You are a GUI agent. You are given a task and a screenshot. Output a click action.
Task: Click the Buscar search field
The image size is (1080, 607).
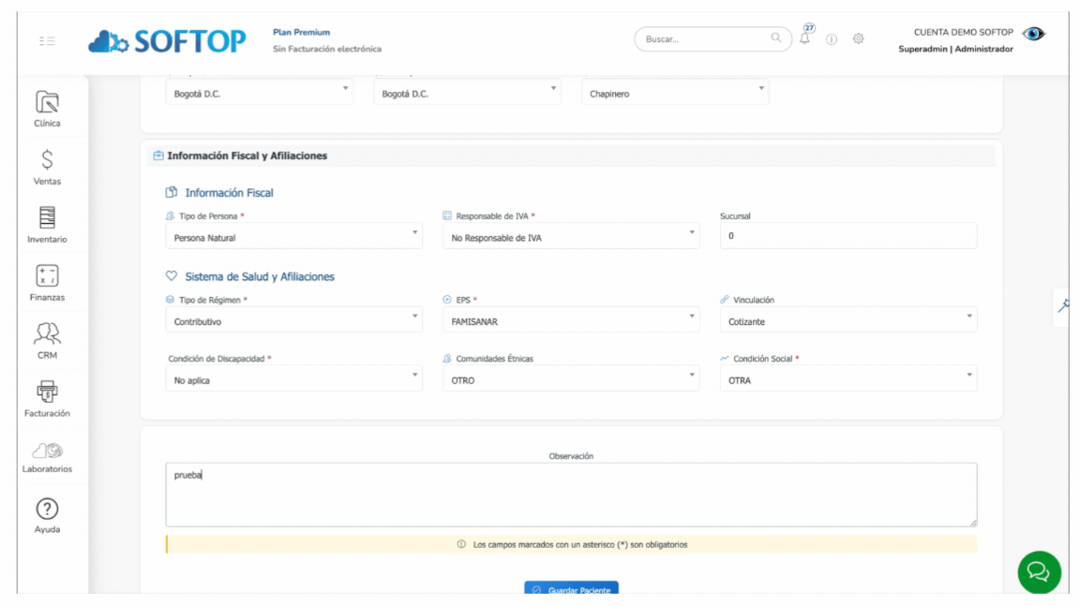(712, 38)
